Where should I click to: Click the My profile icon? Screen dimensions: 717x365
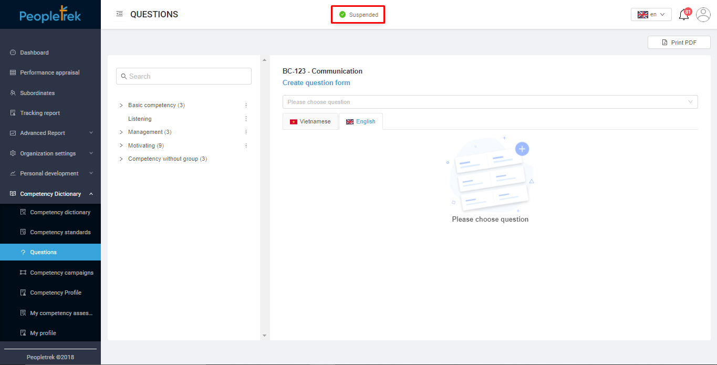(x=23, y=333)
